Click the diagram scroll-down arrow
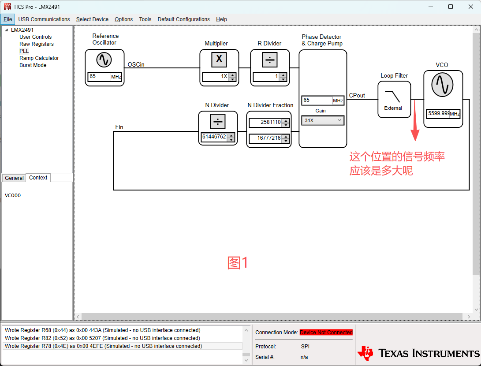481x366 pixels. click(x=476, y=310)
